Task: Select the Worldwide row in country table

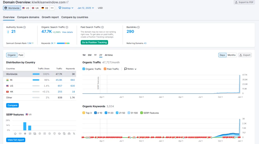Action: click(39, 74)
